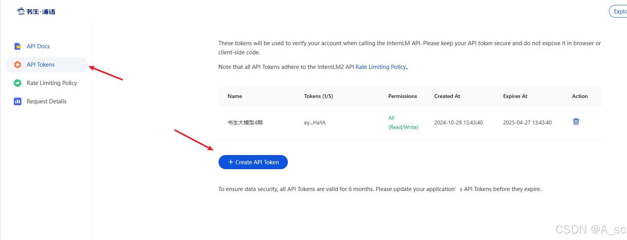Click the All (Read/Write) permission text
Image resolution: width=627 pixels, height=240 pixels.
403,122
